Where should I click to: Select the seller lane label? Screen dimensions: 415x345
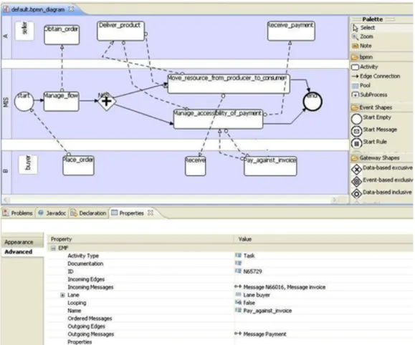(x=24, y=31)
